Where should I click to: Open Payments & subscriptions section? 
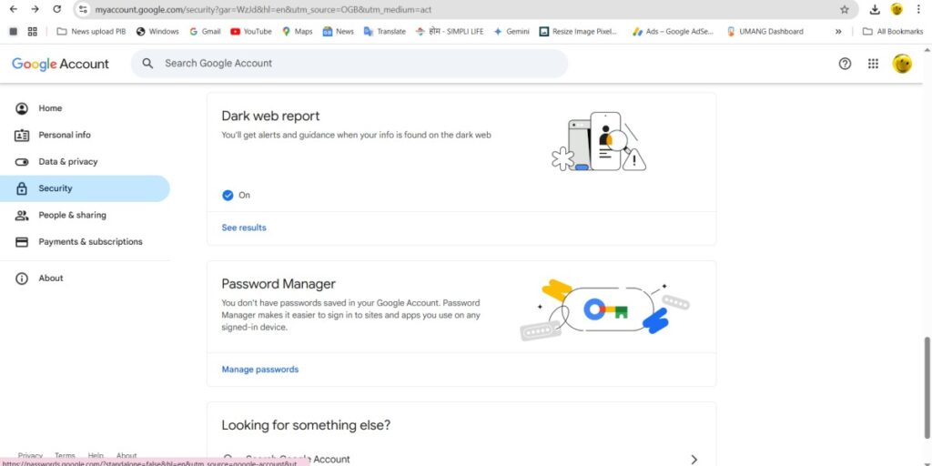coord(90,242)
